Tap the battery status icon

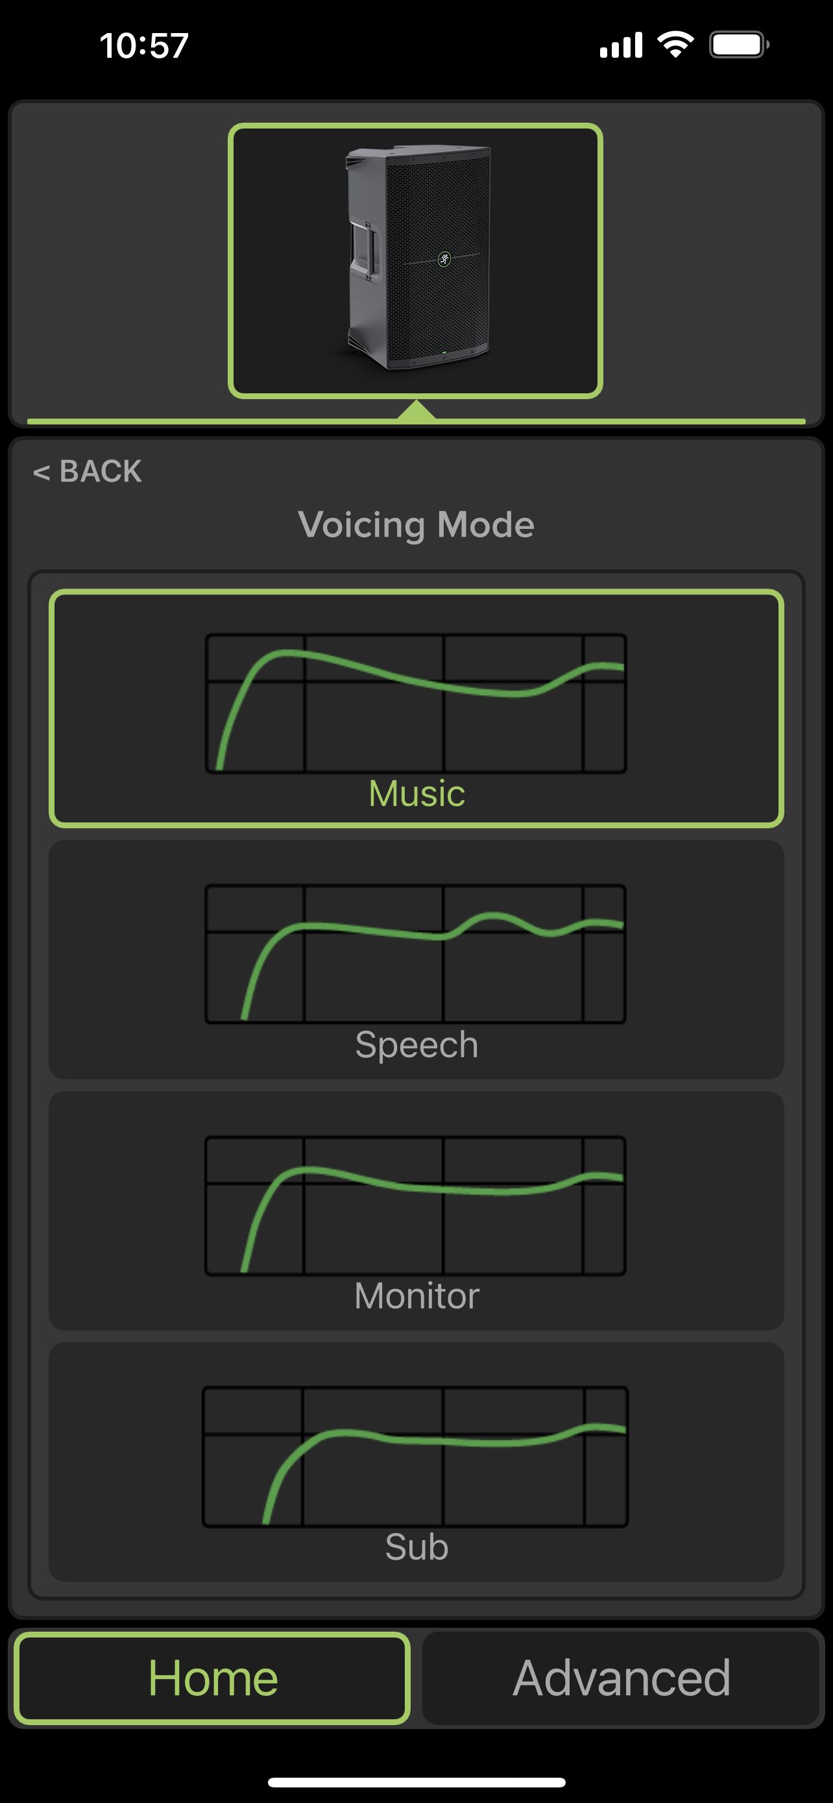(x=740, y=45)
